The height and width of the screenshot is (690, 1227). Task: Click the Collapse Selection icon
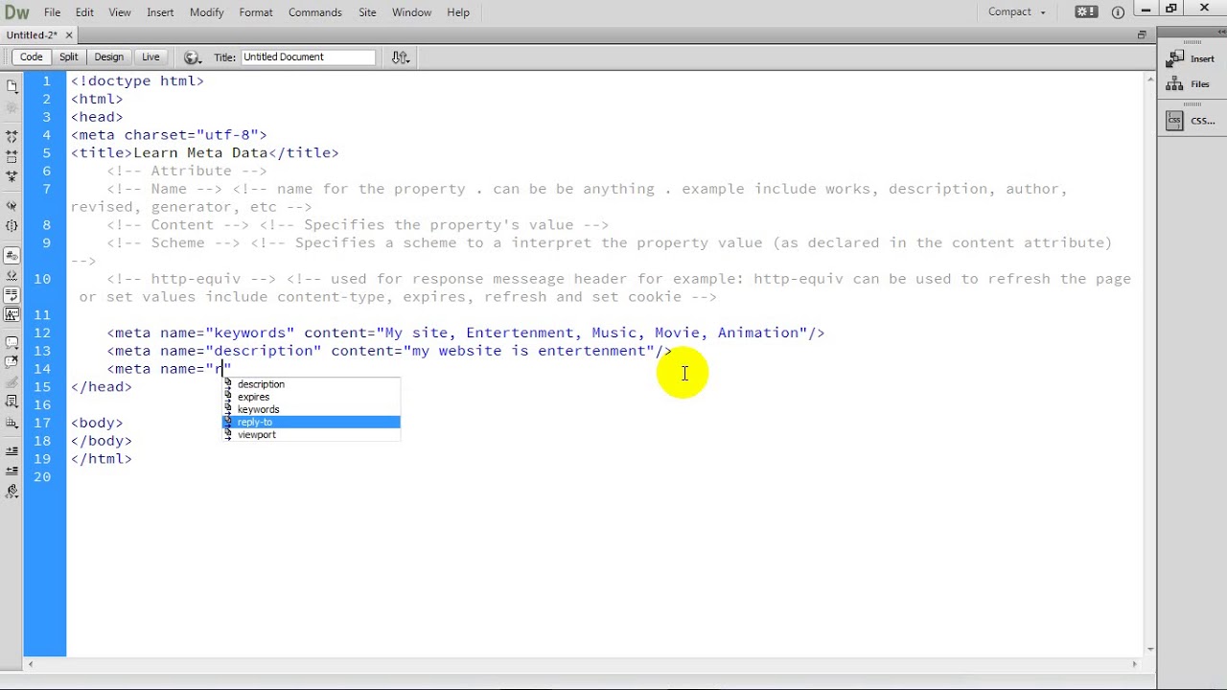click(x=12, y=154)
